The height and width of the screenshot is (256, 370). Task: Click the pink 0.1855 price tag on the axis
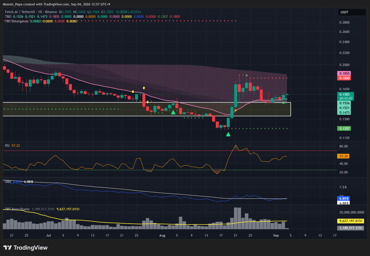pyautogui.click(x=344, y=74)
